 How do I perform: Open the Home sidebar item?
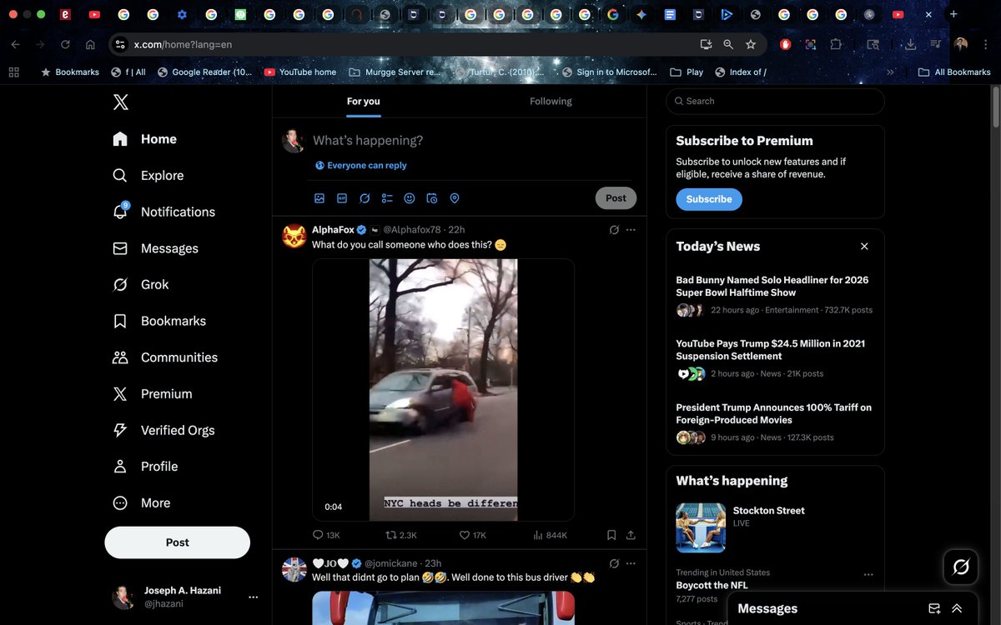coord(144,139)
